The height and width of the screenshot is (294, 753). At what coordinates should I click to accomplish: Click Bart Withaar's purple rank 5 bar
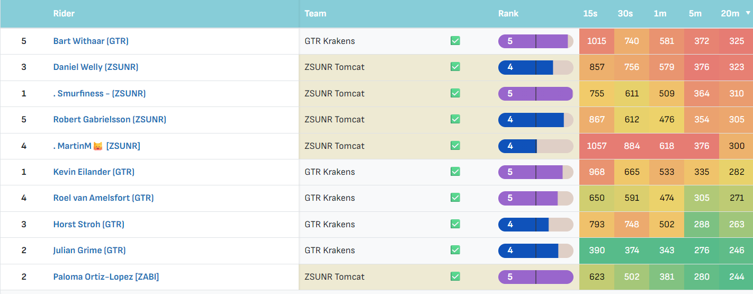[536, 41]
